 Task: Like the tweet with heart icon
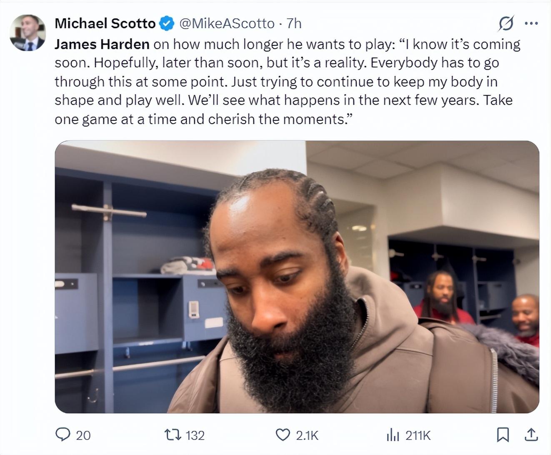[283, 435]
